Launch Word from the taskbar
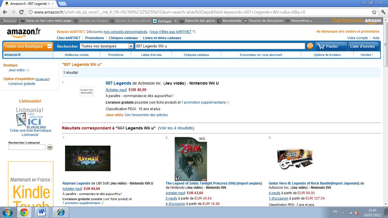Viewport: 388px width, 218px height. point(42,212)
